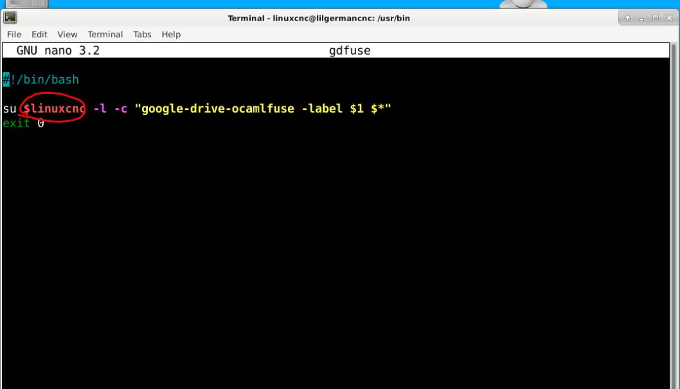
Task: Maximize the Terminal window
Action: point(656,18)
